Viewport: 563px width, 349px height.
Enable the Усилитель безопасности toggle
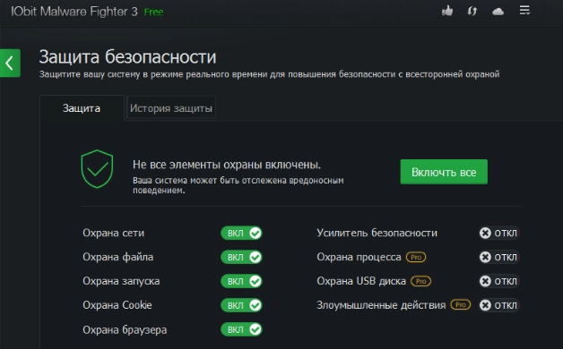click(x=498, y=233)
